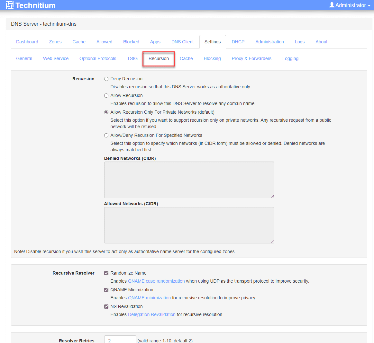
Task: Click the Denied Networks (CIDR) text area
Action: point(189,180)
